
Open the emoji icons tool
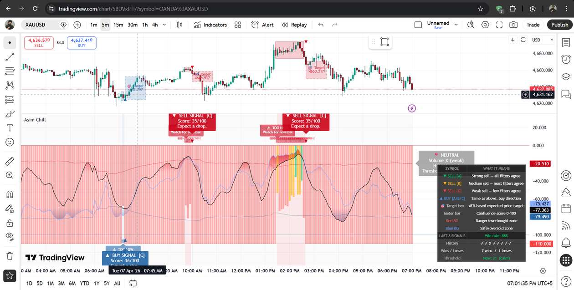(x=10, y=142)
